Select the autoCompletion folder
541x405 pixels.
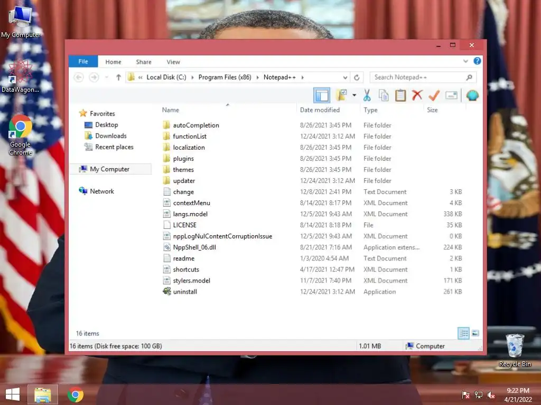[196, 126]
